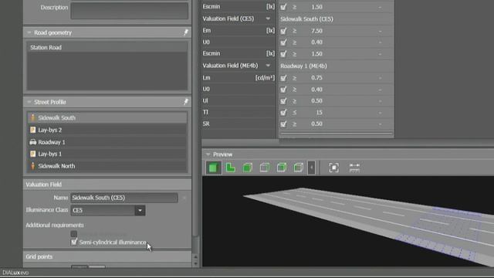This screenshot has width=494, height=278.
Task: Select Station Road in Road geometry list
Action: [x=107, y=47]
